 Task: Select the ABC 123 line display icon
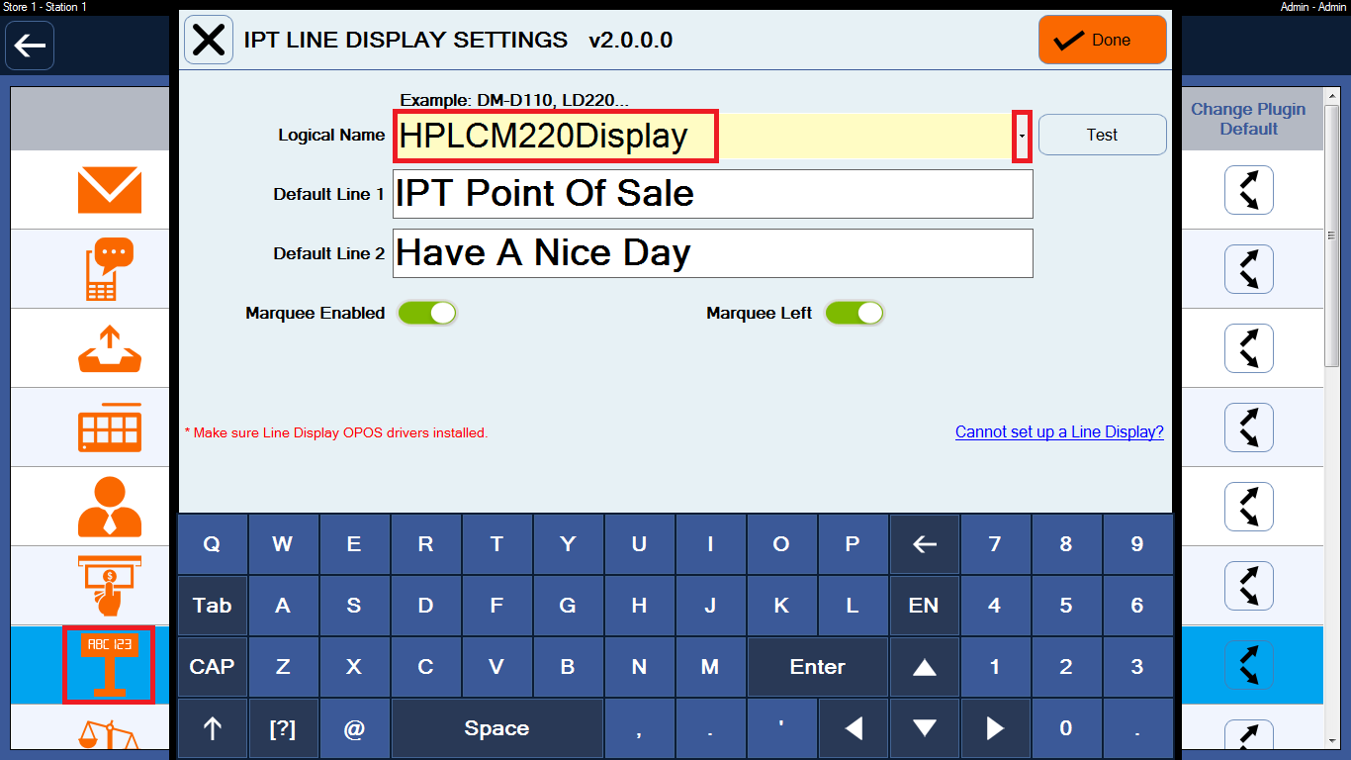coord(109,665)
